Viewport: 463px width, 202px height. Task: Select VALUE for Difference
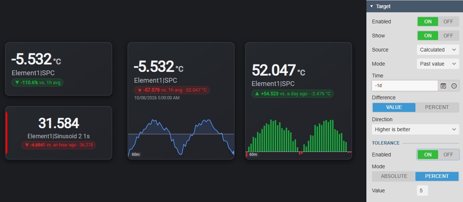(x=394, y=107)
